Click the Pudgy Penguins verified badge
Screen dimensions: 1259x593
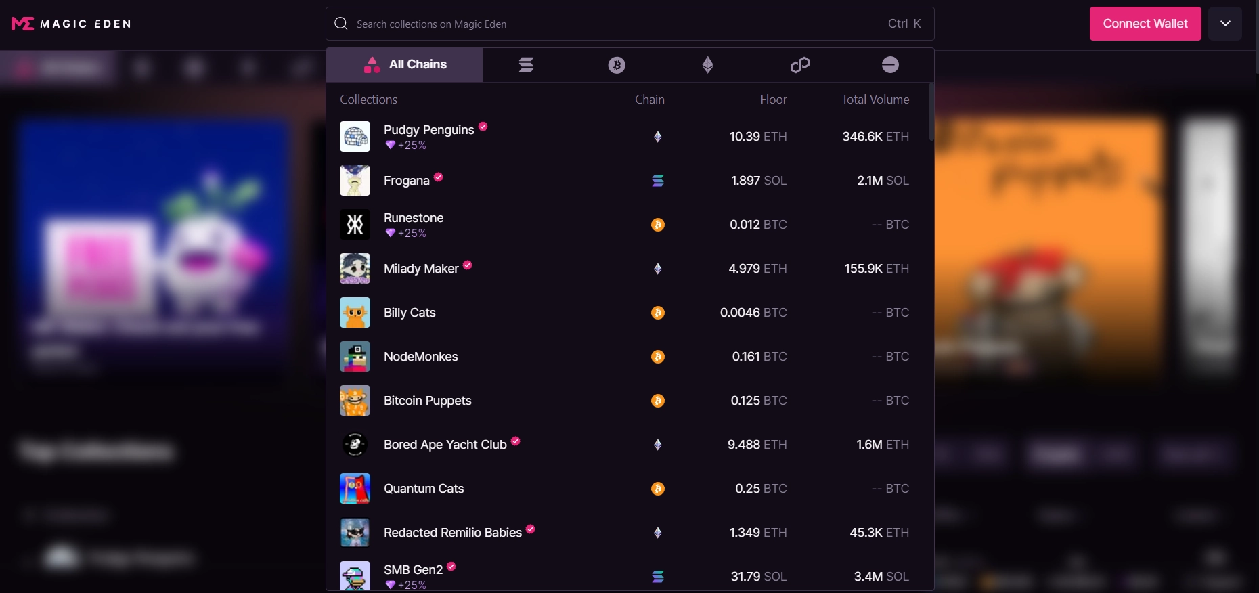[x=483, y=127]
